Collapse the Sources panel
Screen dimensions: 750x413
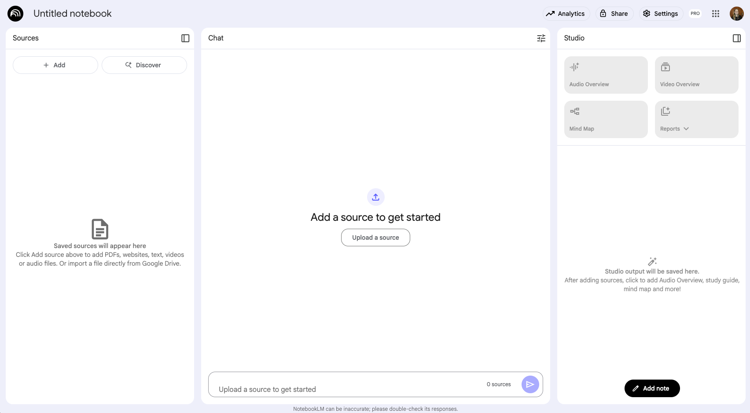[x=185, y=38]
